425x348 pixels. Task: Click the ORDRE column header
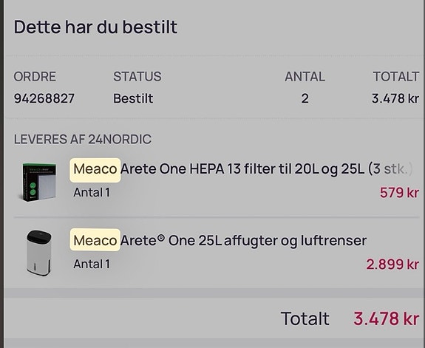coord(35,76)
